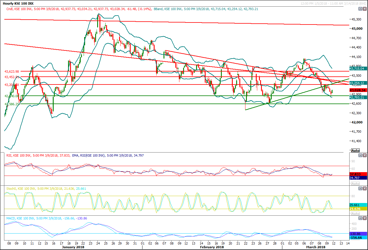The image size is (368, 250).
Task: Click the purple 130.86 MACD value tag
Action: pyautogui.click(x=358, y=233)
